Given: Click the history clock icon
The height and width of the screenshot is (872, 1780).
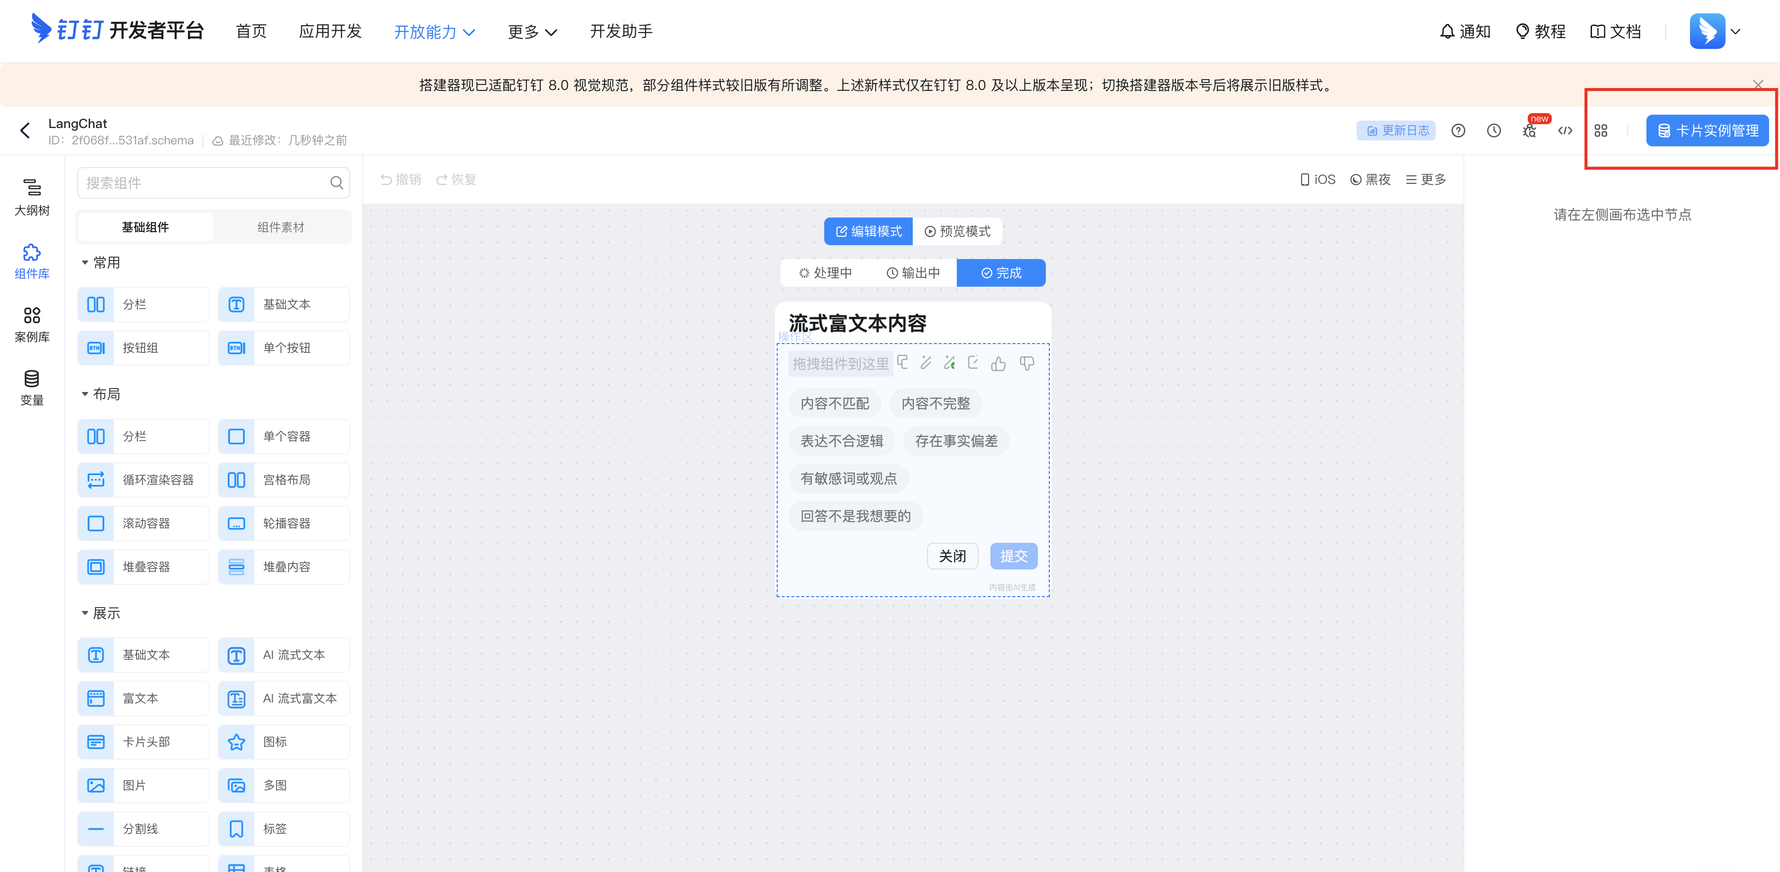Looking at the screenshot, I should tap(1493, 131).
